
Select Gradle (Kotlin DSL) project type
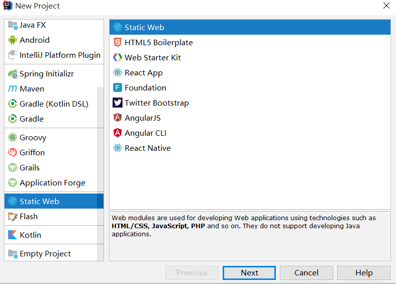click(x=54, y=104)
